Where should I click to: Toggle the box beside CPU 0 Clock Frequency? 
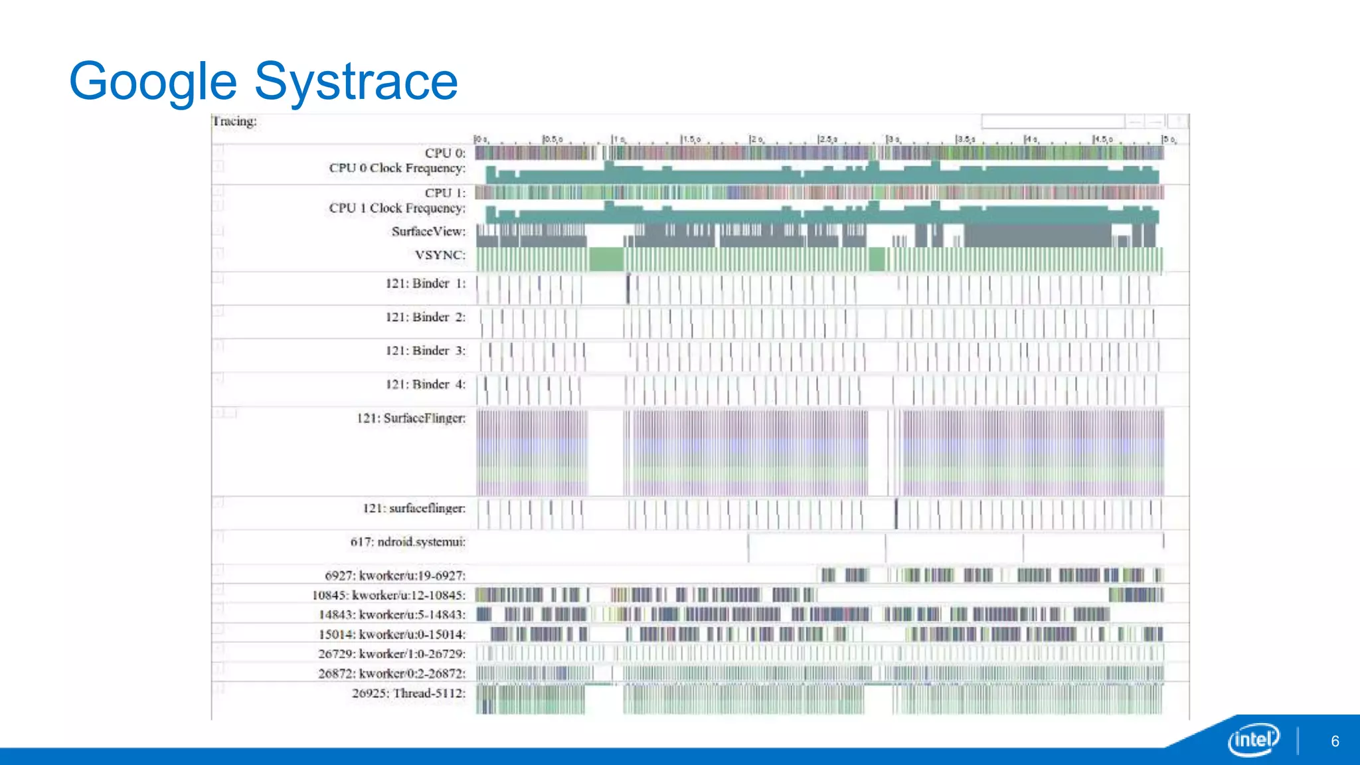(x=218, y=165)
